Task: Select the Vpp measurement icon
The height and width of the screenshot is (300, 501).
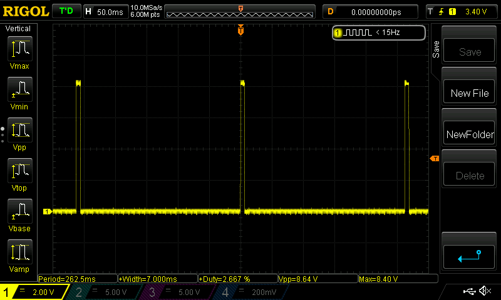Action: click(20, 130)
